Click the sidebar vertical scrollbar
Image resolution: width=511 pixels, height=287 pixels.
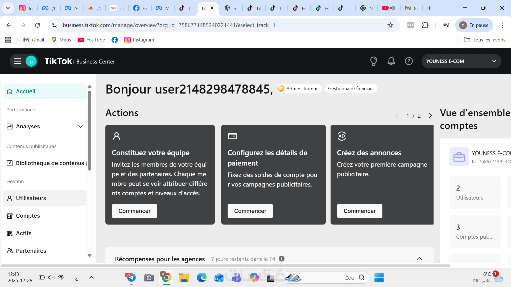click(x=89, y=130)
